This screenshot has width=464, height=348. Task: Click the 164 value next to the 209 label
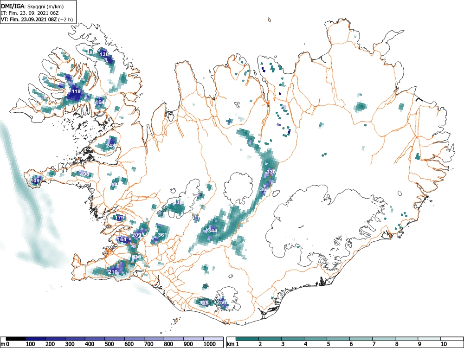tap(122, 239)
